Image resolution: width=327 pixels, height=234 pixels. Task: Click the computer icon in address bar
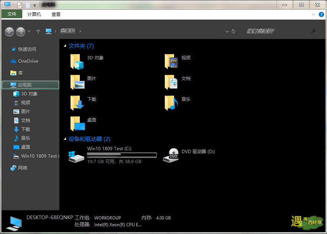click(49, 31)
